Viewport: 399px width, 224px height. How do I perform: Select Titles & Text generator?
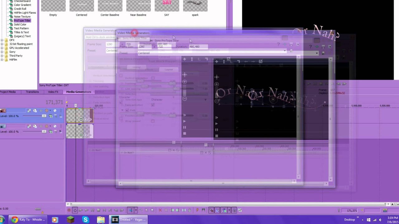tap(21, 32)
